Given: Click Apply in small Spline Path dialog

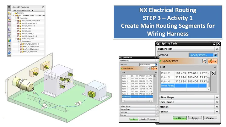Looking at the screenshot, I should coord(143,119).
